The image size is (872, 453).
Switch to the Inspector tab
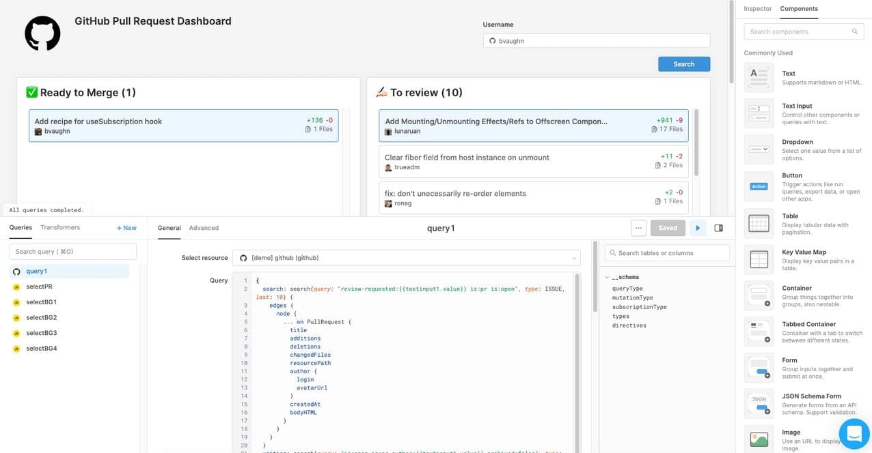(x=757, y=9)
